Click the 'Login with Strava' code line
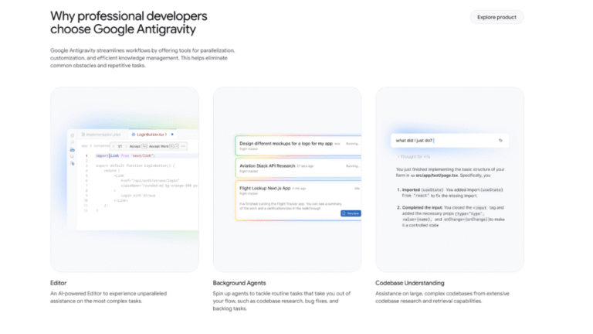This screenshot has height=334, width=593. point(137,196)
